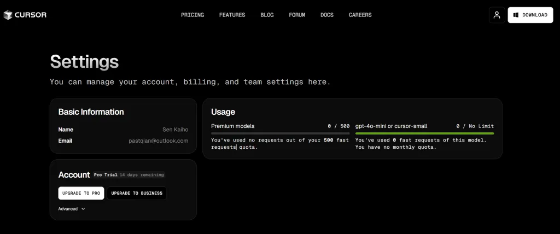Click the Upgrade to Business button
Image resolution: width=560 pixels, height=234 pixels.
(x=136, y=194)
